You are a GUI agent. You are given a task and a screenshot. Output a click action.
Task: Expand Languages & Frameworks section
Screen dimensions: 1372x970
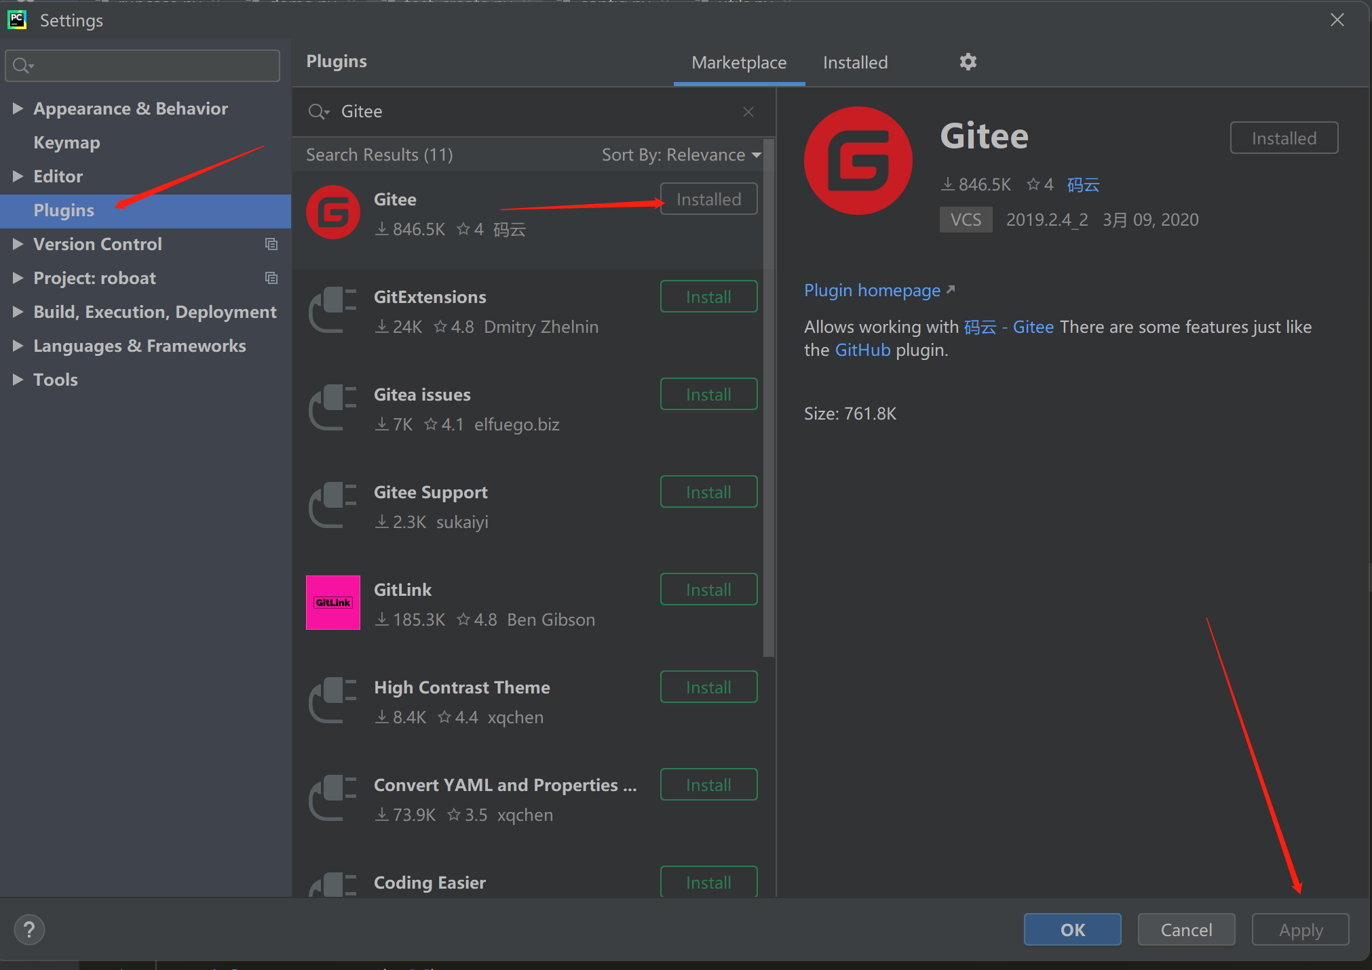[x=18, y=346]
